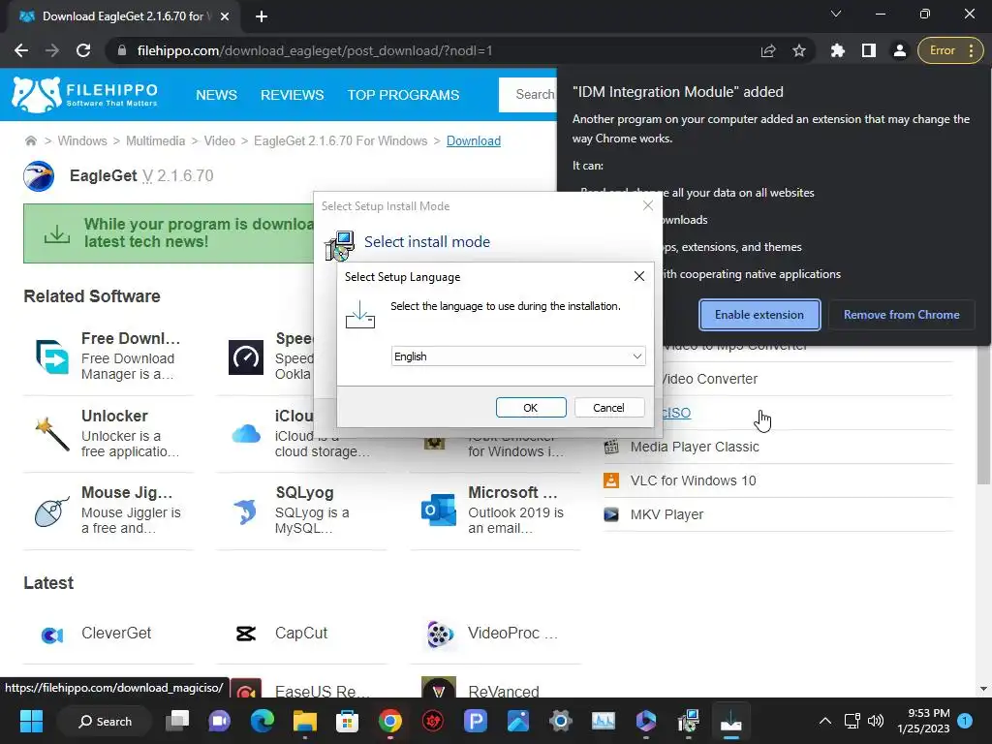
Task: Open VLC for Windows 10 link
Action: coord(693,480)
